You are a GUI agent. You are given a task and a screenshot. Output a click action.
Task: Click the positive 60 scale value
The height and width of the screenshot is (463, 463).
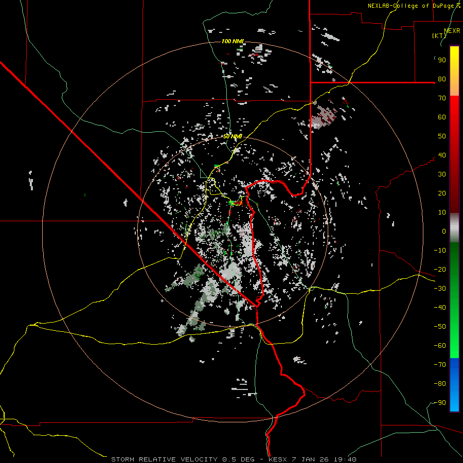pyautogui.click(x=442, y=117)
